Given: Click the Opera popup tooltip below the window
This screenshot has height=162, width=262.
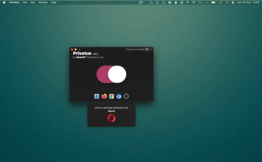Looking at the screenshot, I should [x=111, y=114].
